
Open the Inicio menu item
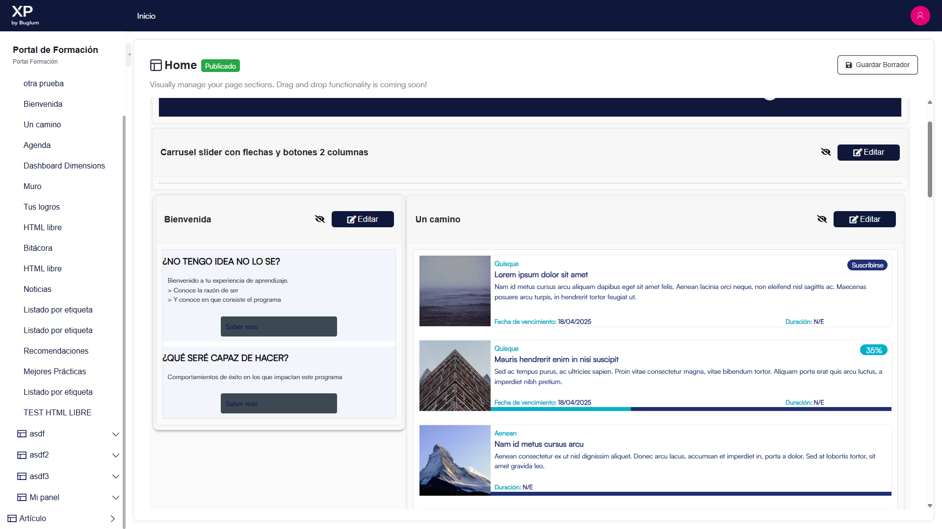(x=146, y=16)
